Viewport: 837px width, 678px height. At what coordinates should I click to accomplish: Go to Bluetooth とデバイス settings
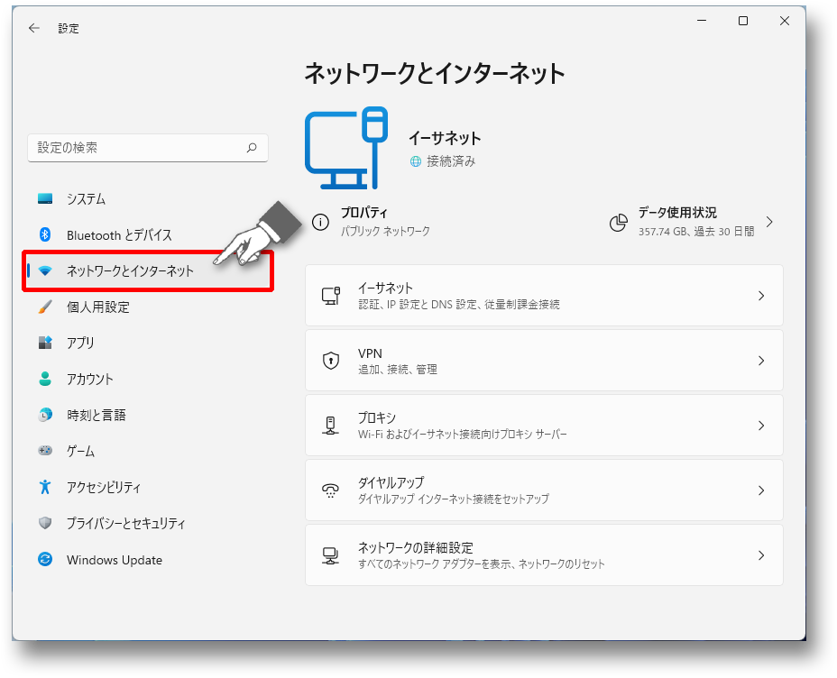(x=148, y=234)
